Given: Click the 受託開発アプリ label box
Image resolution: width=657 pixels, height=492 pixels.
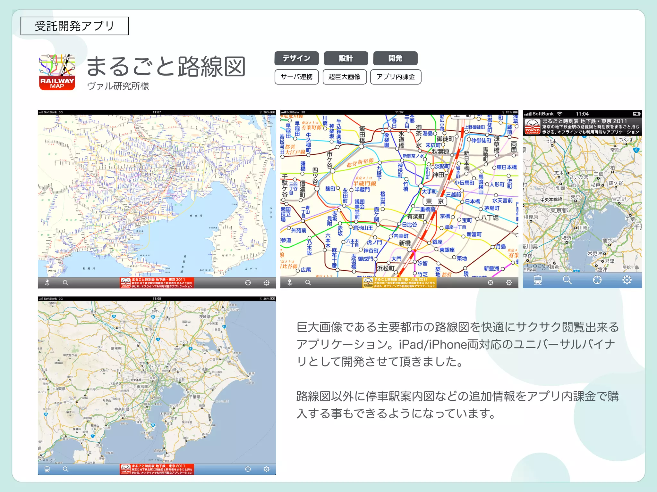Looking at the screenshot, I should 75,26.
